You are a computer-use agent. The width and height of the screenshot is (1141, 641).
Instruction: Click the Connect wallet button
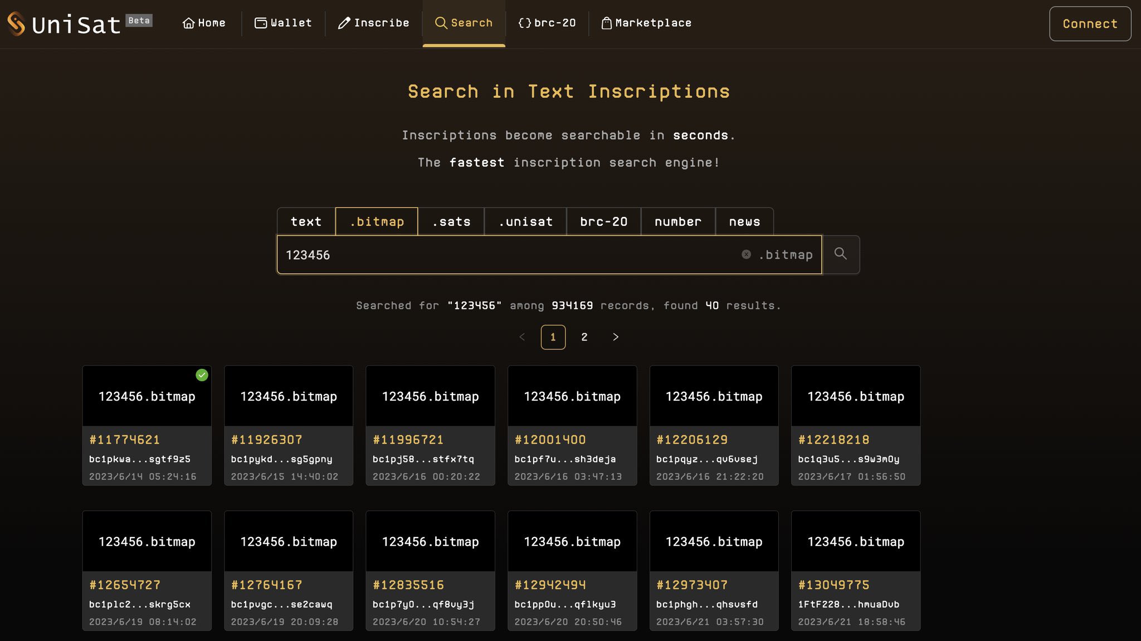click(1090, 23)
